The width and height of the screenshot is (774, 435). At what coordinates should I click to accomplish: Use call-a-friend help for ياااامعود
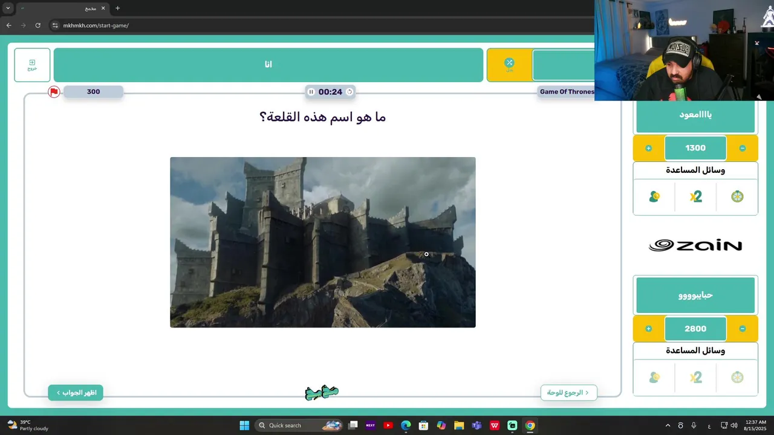[x=654, y=197]
